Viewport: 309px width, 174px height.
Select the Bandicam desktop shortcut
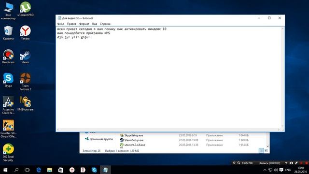(8, 57)
